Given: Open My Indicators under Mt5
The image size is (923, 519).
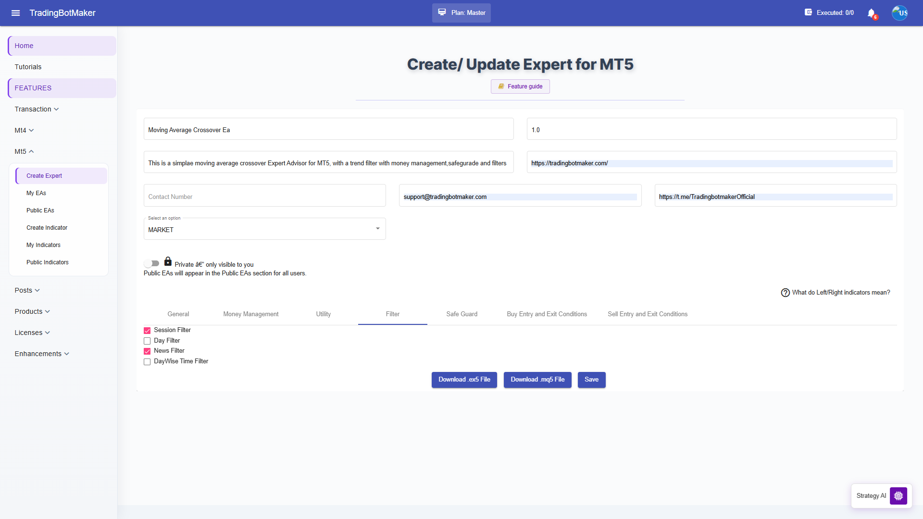Looking at the screenshot, I should tap(62, 245).
